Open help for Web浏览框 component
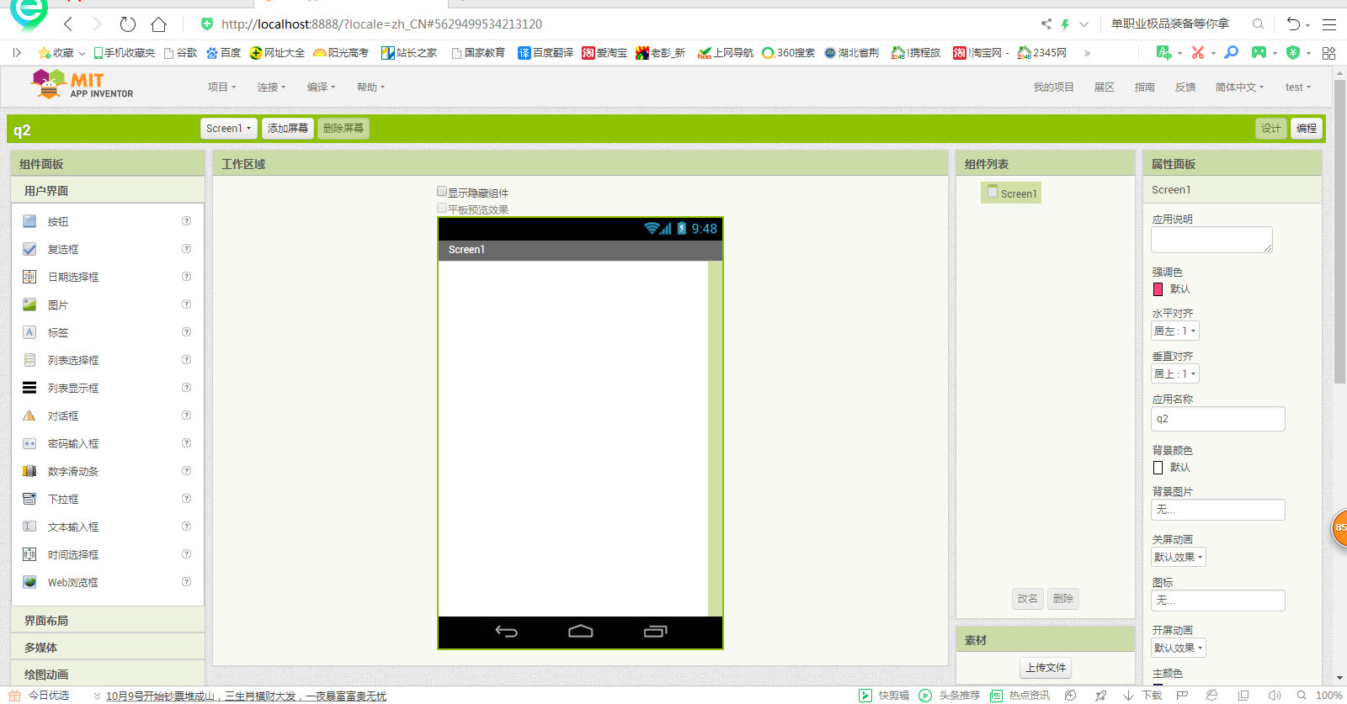The height and width of the screenshot is (704, 1347). (186, 582)
